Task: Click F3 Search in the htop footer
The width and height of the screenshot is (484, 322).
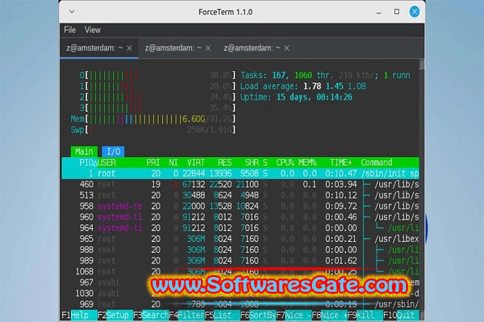Action: 151,315
